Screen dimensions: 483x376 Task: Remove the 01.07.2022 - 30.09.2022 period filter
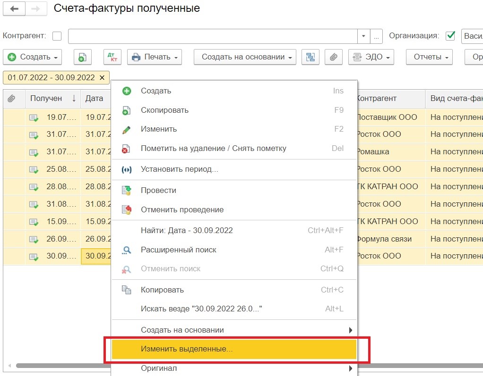pyautogui.click(x=102, y=77)
